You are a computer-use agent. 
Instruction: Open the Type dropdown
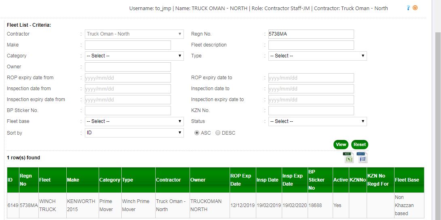[x=317, y=56]
